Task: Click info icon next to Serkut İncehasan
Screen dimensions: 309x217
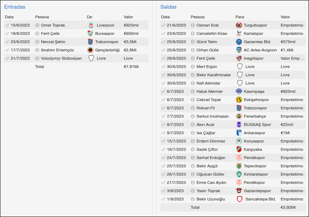Action: [193, 116]
